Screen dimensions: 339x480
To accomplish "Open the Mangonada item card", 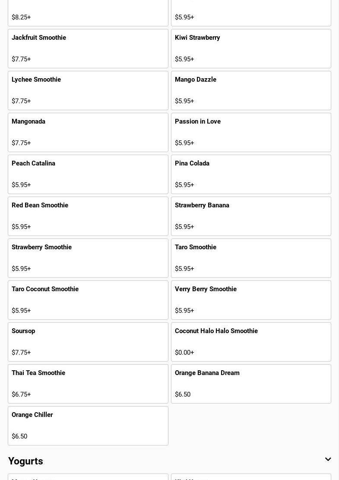I will click(x=88, y=132).
